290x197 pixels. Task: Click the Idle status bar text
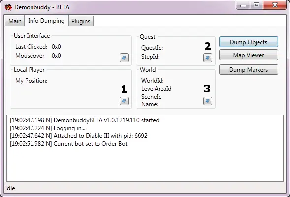click(10, 188)
